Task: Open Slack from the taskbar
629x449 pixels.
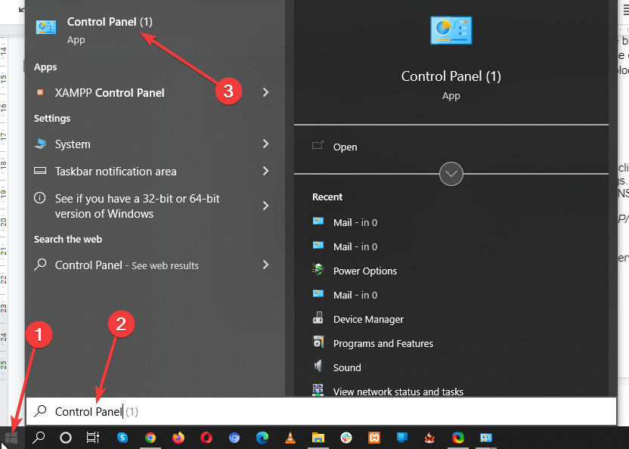Action: pos(345,438)
